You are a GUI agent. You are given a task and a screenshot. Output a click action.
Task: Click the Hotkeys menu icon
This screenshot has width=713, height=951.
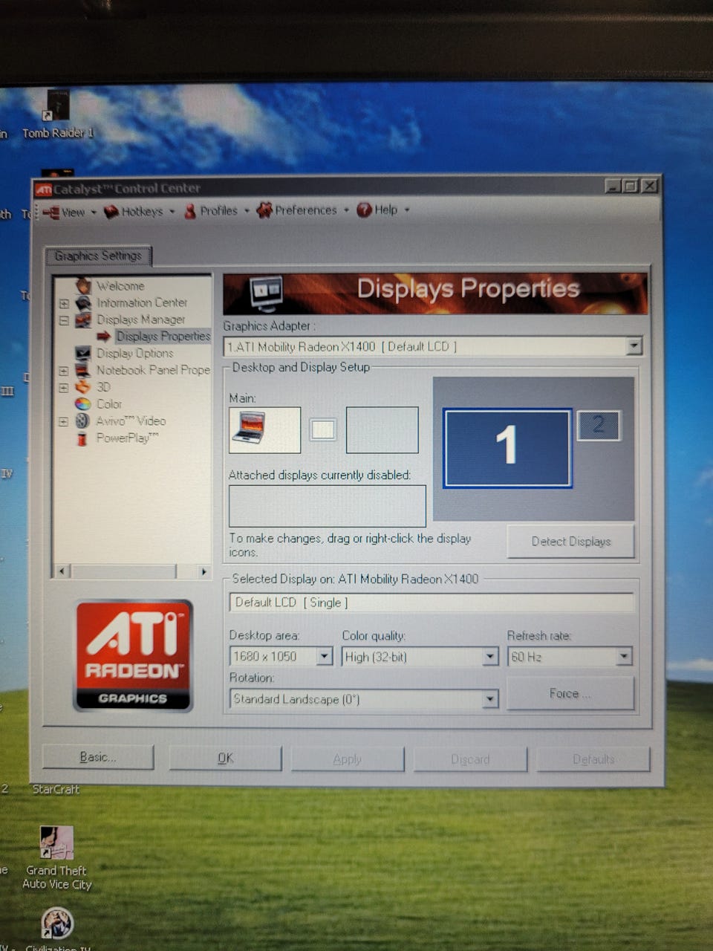point(111,212)
